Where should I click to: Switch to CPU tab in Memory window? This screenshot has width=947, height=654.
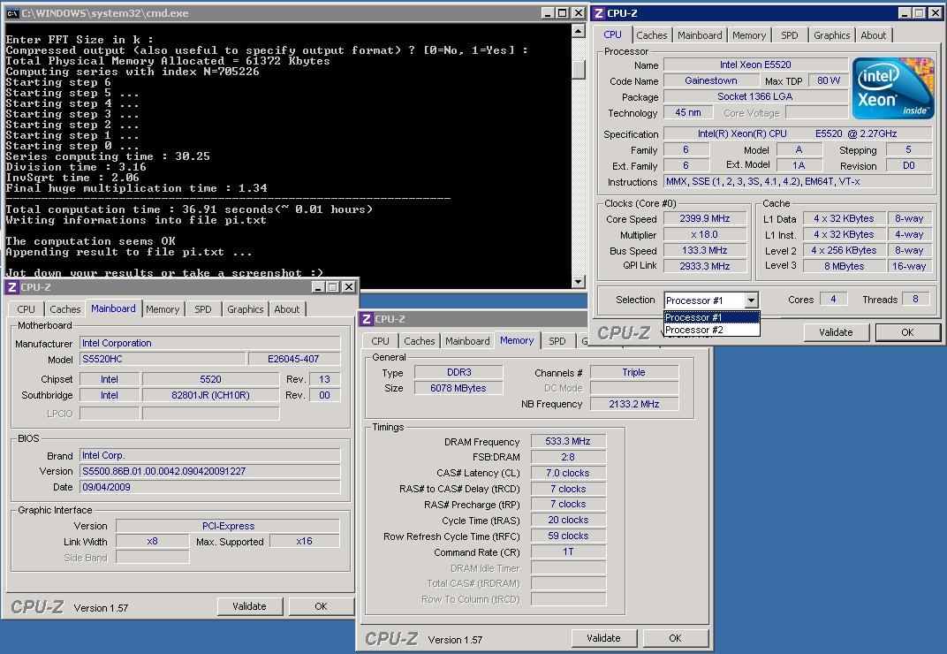(x=380, y=341)
